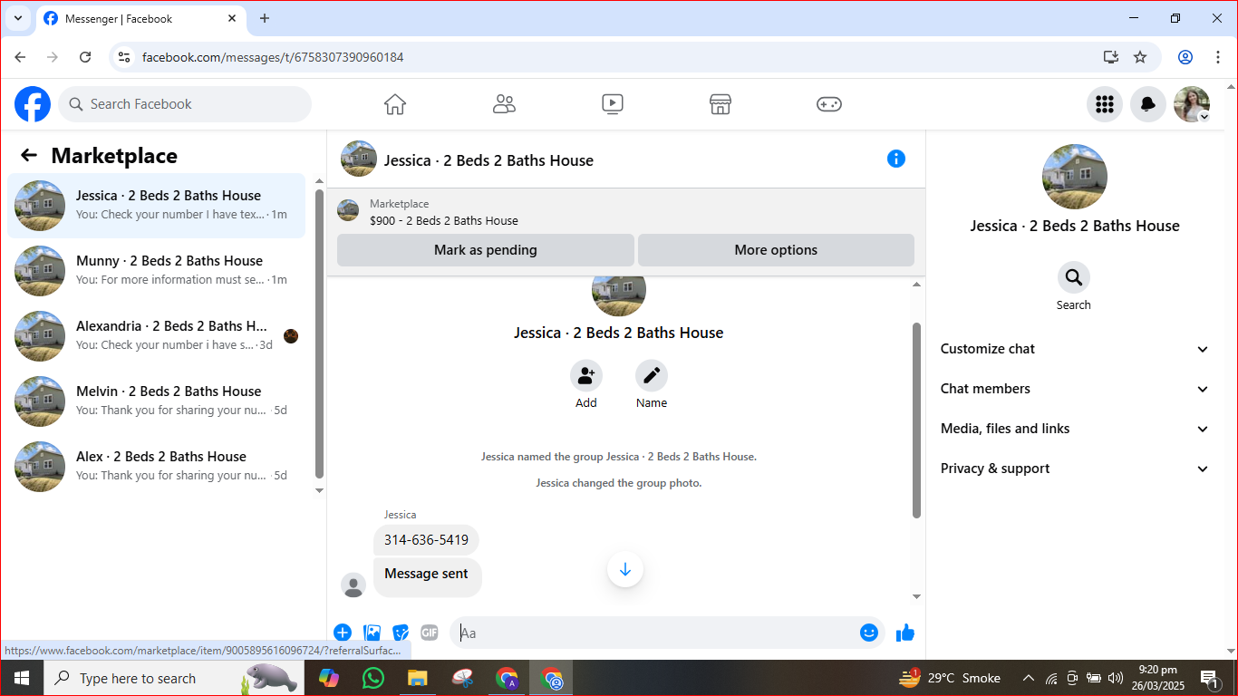Open a new browser tab
The image size is (1238, 696).
point(265,18)
